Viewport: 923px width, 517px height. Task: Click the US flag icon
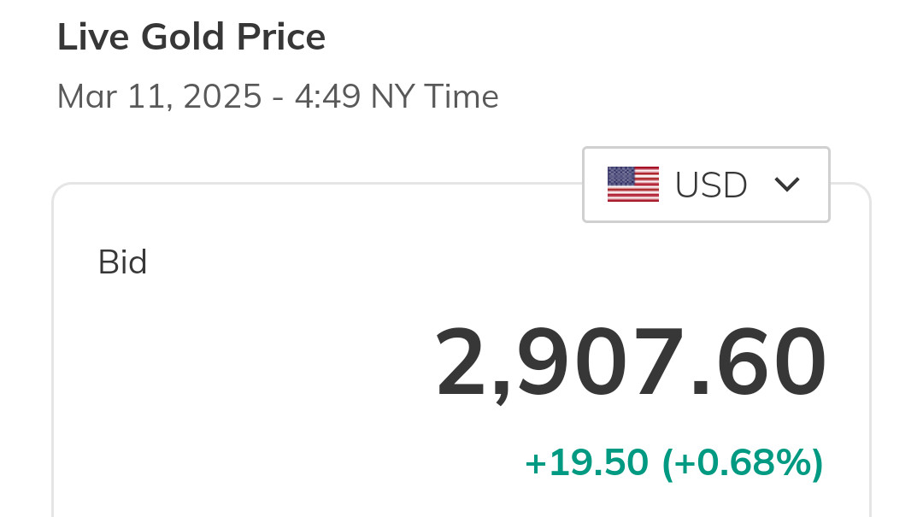pos(633,185)
